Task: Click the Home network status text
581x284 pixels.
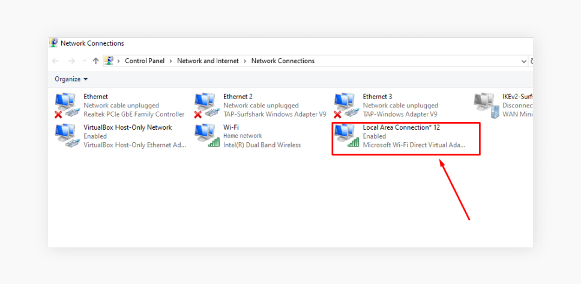Action: [x=242, y=136]
